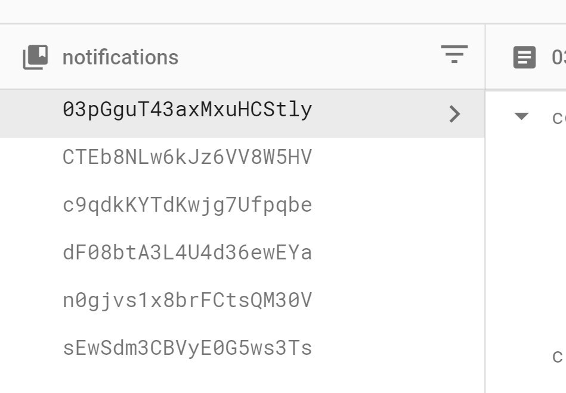Open document sEwSdm3CBVyE0G5ws3Ts
566x393 pixels.
[x=242, y=348]
